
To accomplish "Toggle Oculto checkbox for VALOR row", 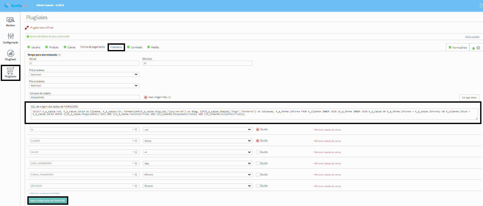I will (258, 152).
